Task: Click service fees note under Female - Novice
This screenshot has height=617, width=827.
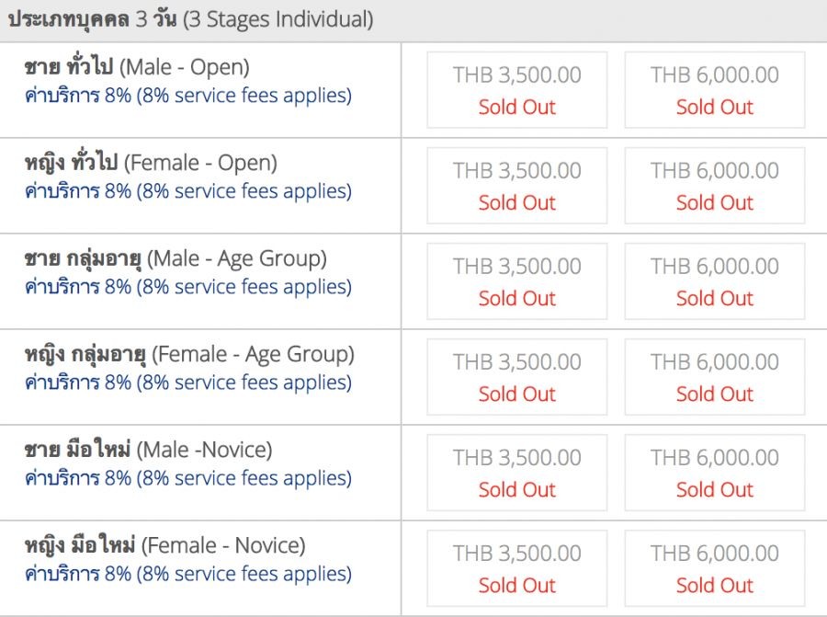Action: point(188,574)
